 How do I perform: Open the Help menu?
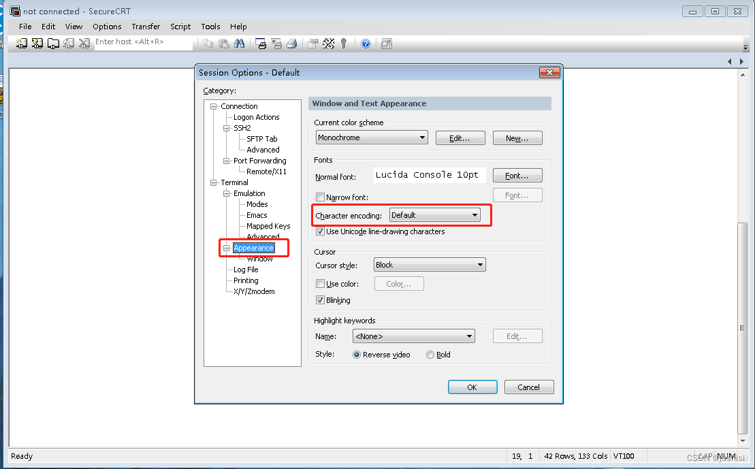click(238, 27)
